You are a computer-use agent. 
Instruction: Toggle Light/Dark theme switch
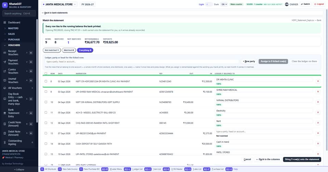coord(208,4)
